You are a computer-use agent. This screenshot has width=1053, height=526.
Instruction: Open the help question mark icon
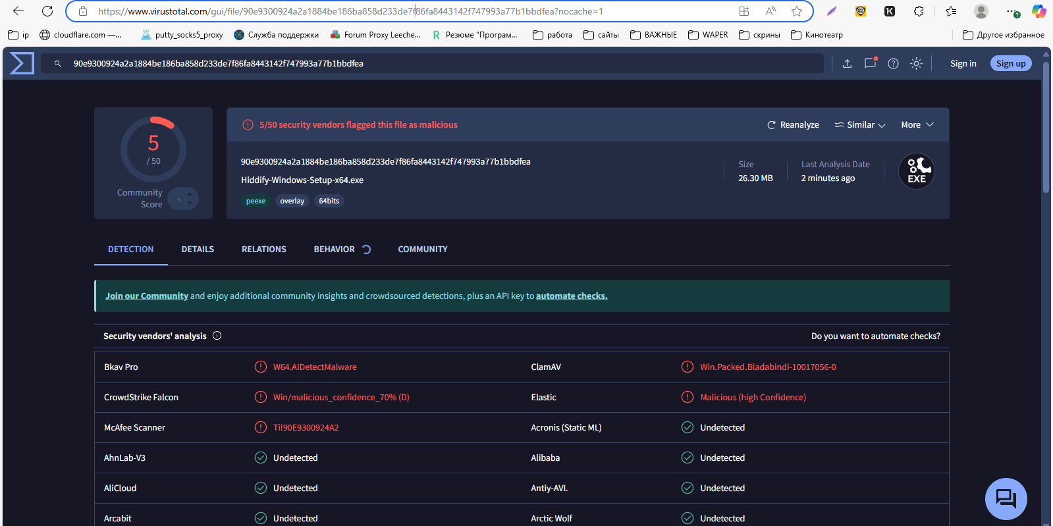(893, 63)
